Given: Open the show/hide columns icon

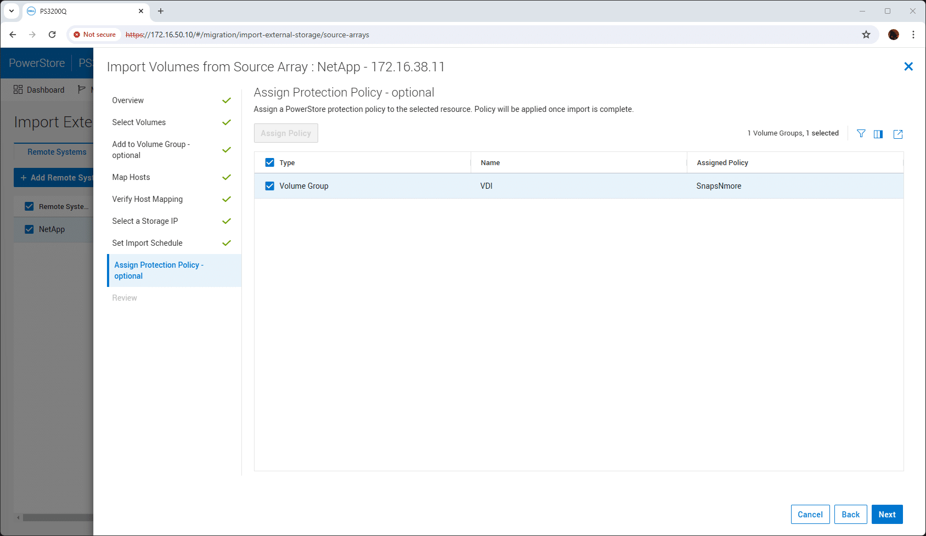Looking at the screenshot, I should (x=878, y=134).
